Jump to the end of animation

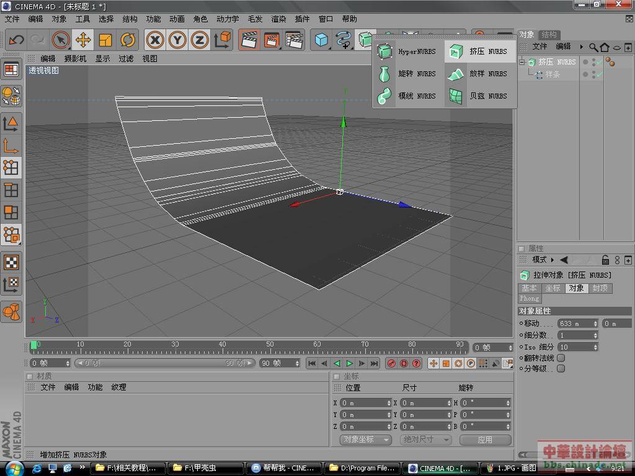click(375, 363)
